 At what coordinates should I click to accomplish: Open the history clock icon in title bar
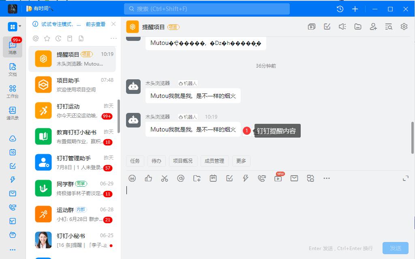pyautogui.click(x=340, y=9)
